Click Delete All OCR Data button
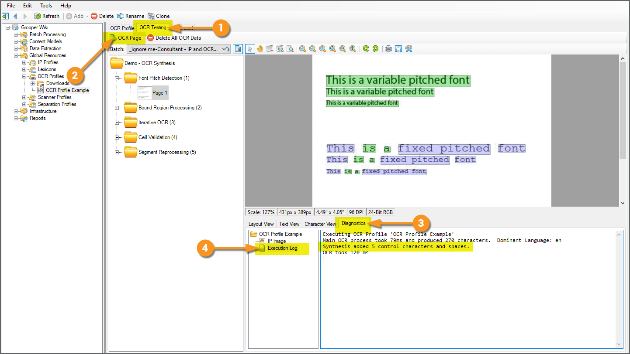This screenshot has height=354, width=630. pos(174,38)
